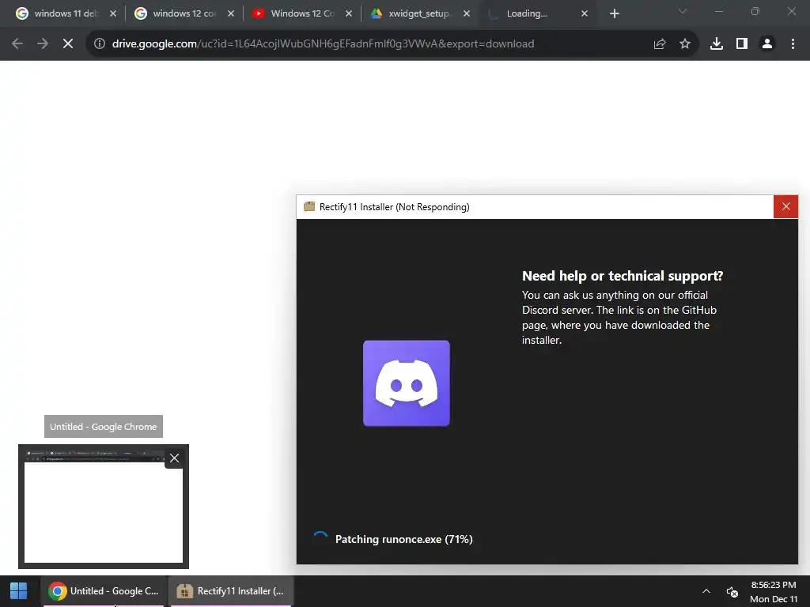
Task: Stop loading the current page
Action: [x=68, y=44]
